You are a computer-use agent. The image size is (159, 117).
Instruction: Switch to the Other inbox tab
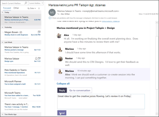16,8
